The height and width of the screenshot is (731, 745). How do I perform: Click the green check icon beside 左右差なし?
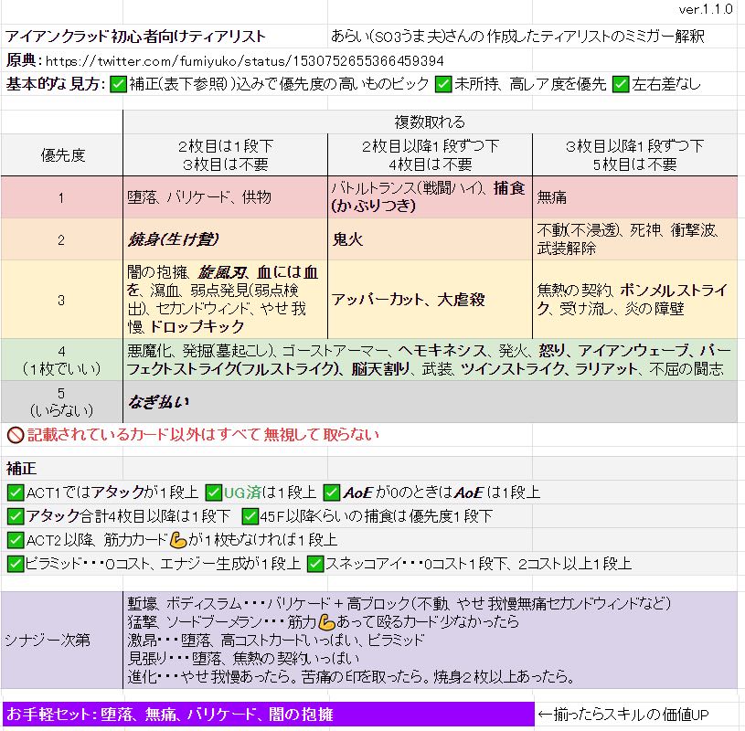coord(621,84)
